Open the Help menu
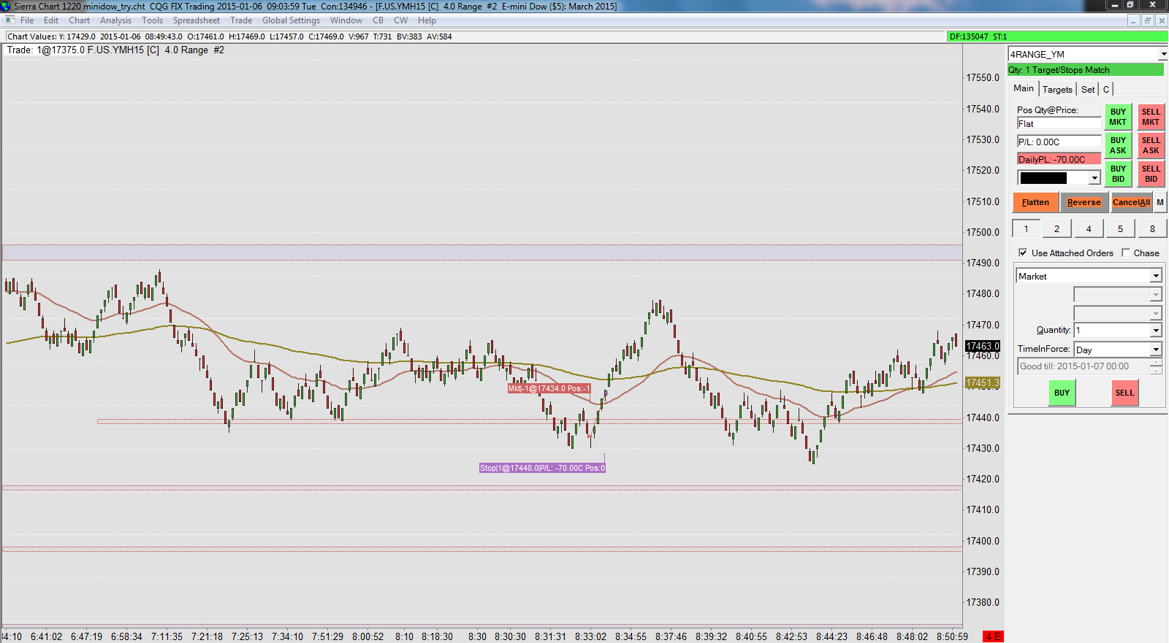 (427, 20)
